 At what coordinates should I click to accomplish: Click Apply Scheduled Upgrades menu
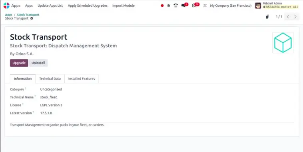pos(88,6)
